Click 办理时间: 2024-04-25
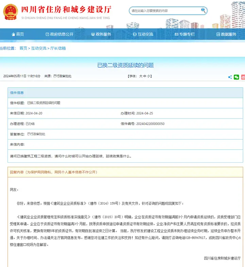This screenshot has width=245, height=267. click(x=137, y=114)
